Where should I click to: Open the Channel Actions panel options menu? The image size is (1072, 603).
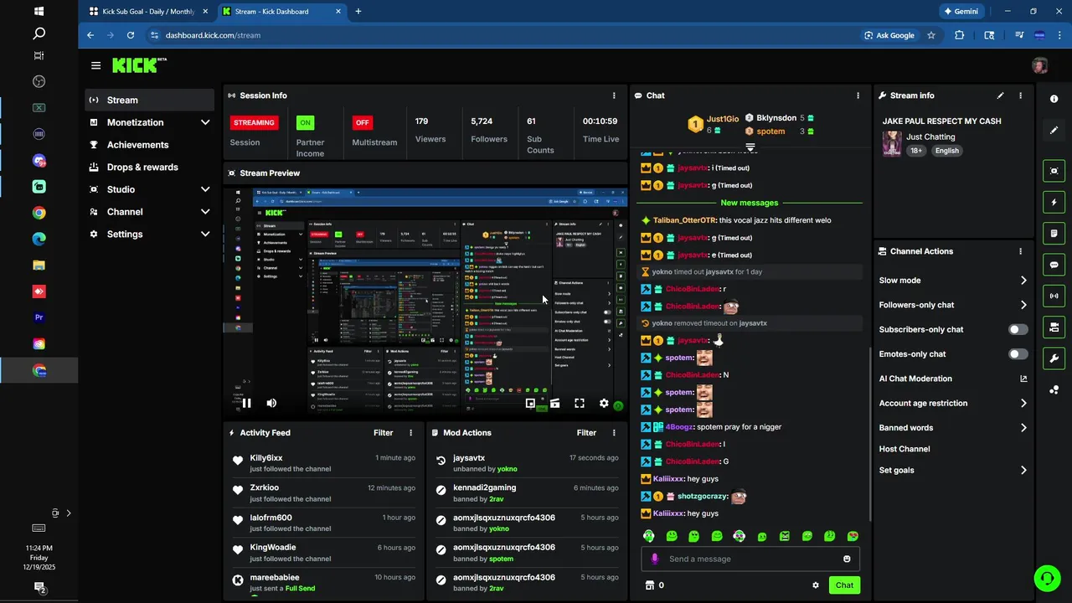(1020, 251)
